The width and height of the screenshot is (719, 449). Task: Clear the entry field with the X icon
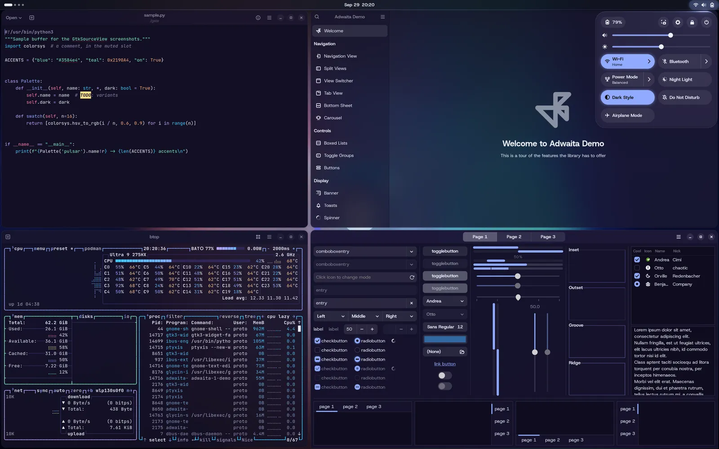(x=411, y=303)
